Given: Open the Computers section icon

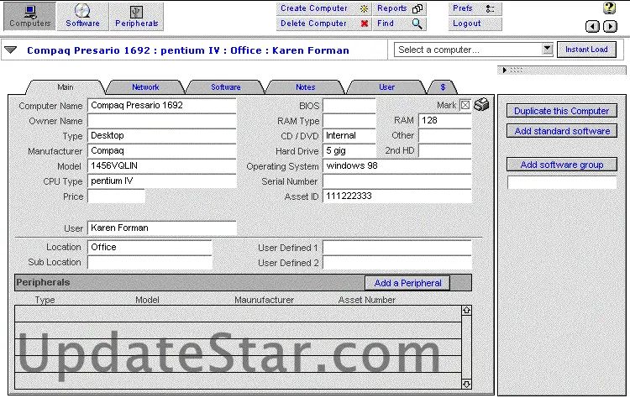Looking at the screenshot, I should coord(29,17).
